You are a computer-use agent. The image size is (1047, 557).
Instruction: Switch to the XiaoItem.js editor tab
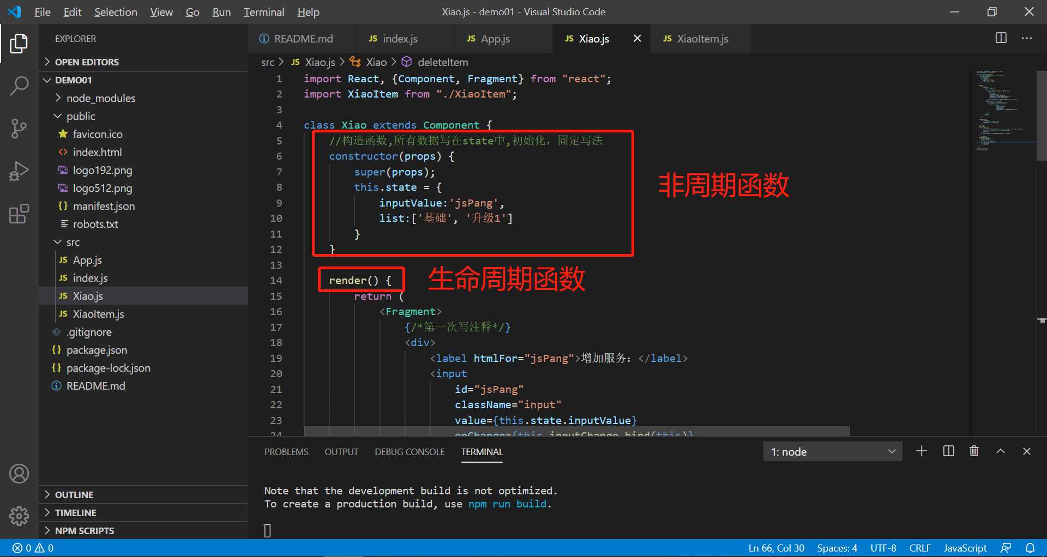[701, 39]
